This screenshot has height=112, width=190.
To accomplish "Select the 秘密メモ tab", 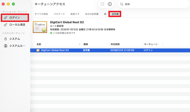I will click(x=75, y=14).
